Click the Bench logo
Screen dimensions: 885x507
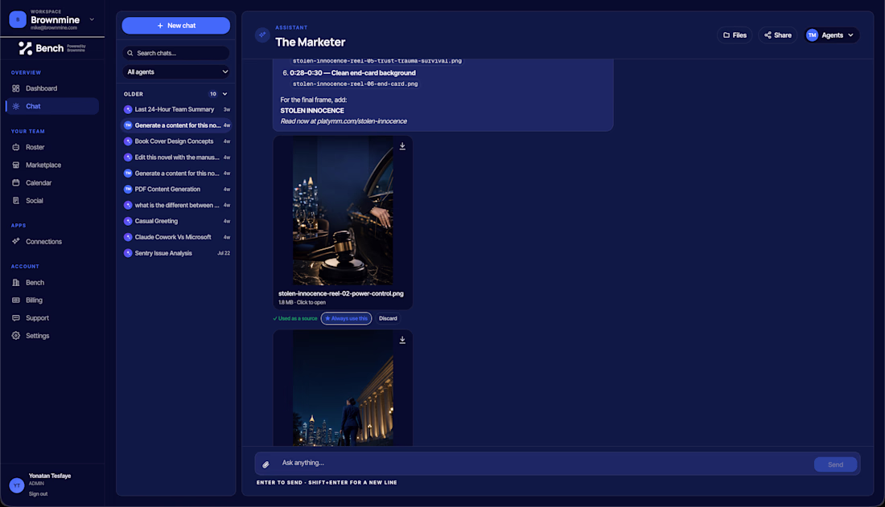tap(52, 48)
